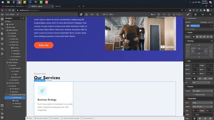Select services-section breadcrumb at bottom
The width and height of the screenshot is (214, 120).
[41, 118]
